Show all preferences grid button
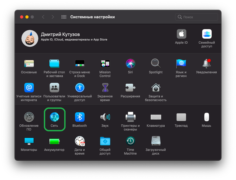The width and height of the screenshot is (236, 180). pyautogui.click(x=64, y=17)
